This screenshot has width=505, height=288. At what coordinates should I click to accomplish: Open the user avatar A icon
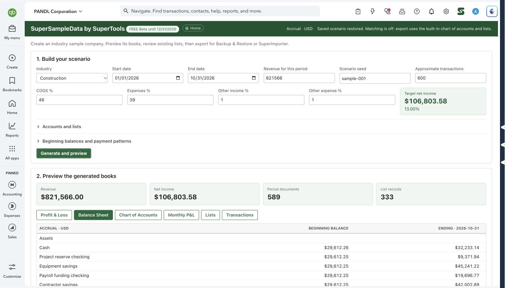(476, 11)
